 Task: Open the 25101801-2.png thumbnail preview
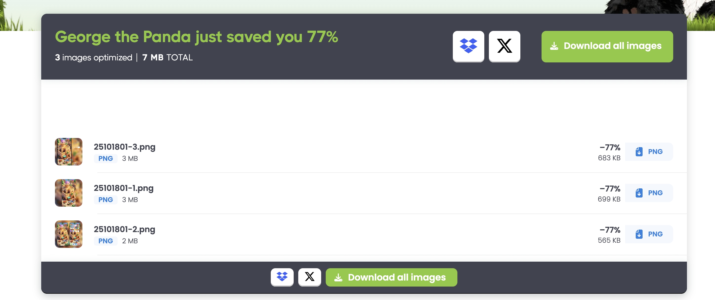[69, 234]
